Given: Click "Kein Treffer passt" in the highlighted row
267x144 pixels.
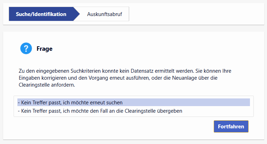Looking at the screenshot, I should (x=38, y=103).
